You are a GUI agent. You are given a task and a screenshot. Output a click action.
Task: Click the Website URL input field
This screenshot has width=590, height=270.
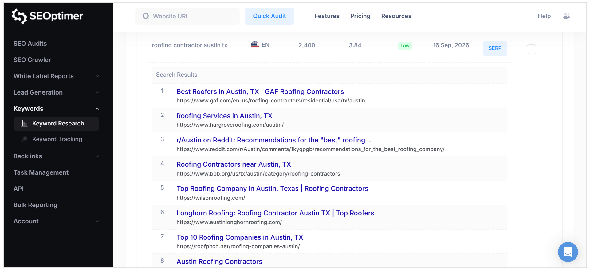click(x=187, y=16)
